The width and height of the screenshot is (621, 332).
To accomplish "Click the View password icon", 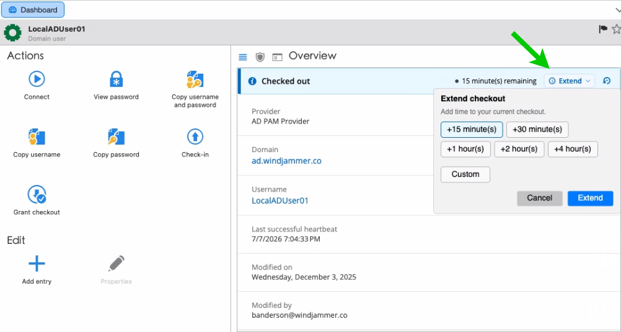I will (x=116, y=79).
